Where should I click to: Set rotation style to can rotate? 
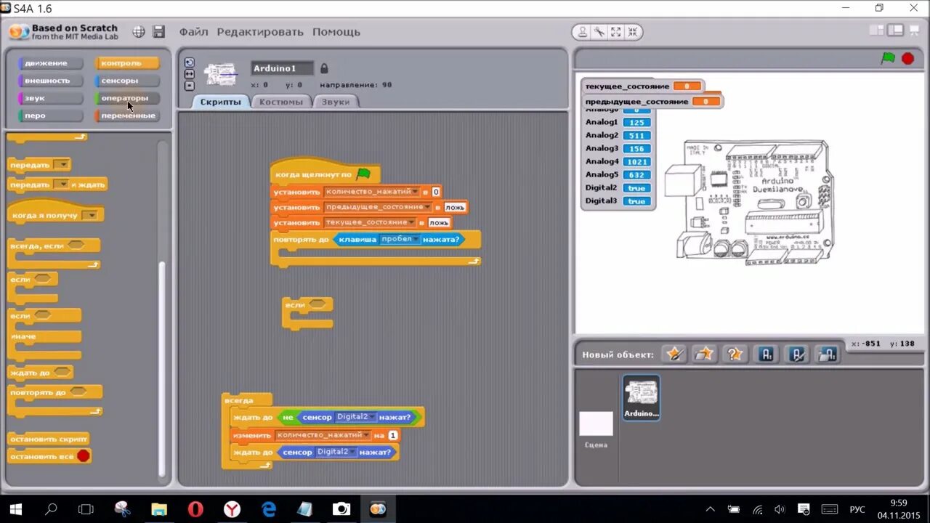tap(189, 62)
